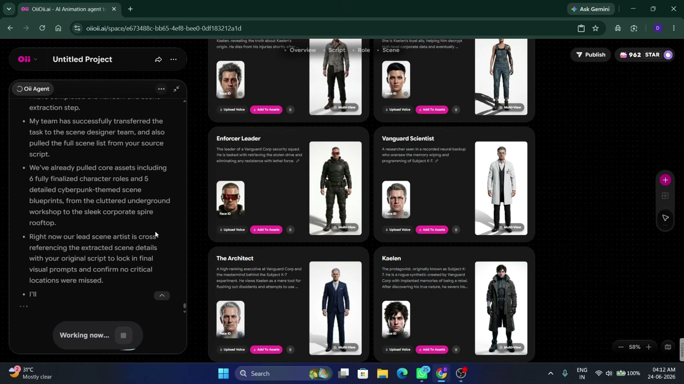Open the browser home page
The height and width of the screenshot is (384, 684).
click(58, 28)
